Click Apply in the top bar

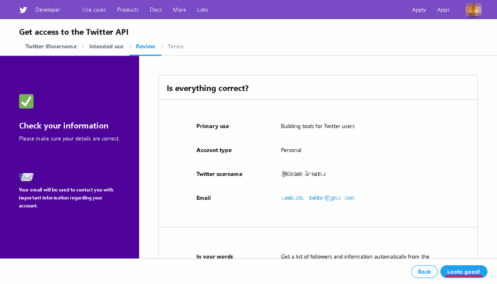tap(419, 10)
